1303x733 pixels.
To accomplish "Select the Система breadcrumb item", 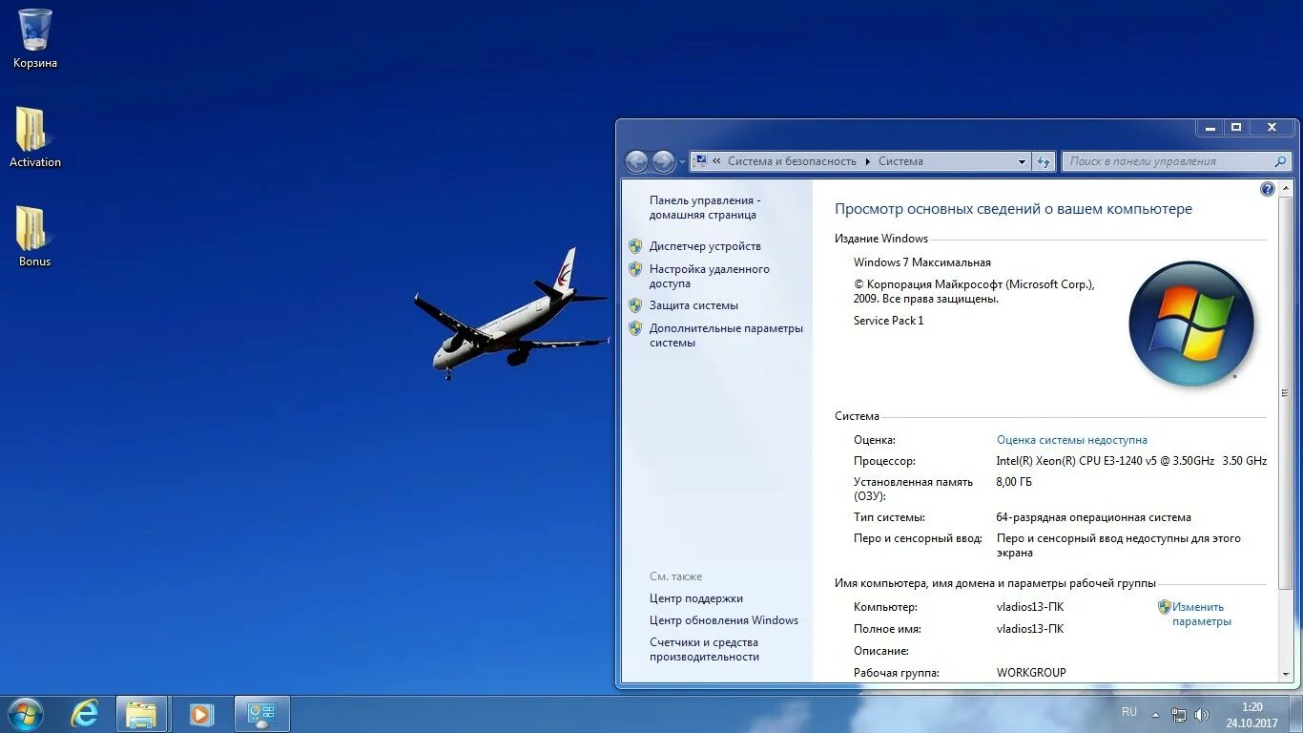I will coord(900,161).
